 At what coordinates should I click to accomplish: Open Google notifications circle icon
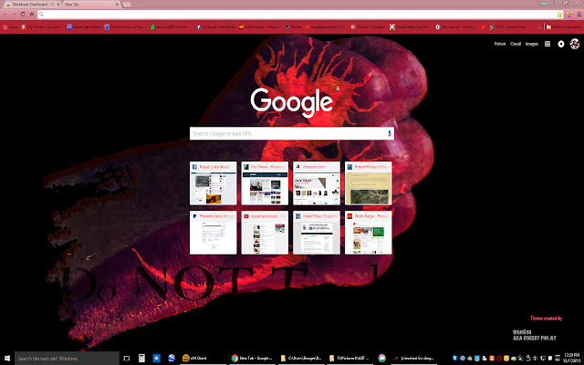pos(561,44)
